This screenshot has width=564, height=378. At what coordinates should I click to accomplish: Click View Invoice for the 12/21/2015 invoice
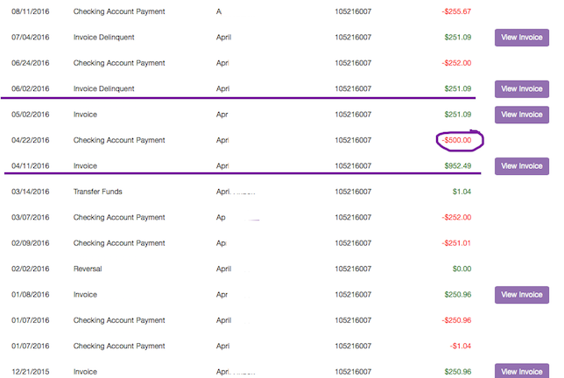point(521,372)
